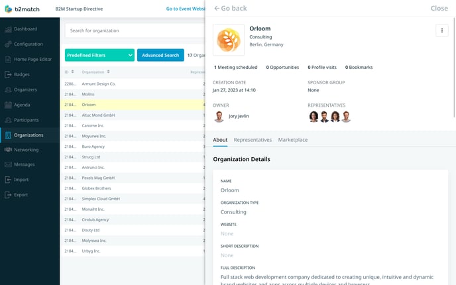Click 0 Profile visits stat
This screenshot has width=456, height=285.
coord(322,67)
